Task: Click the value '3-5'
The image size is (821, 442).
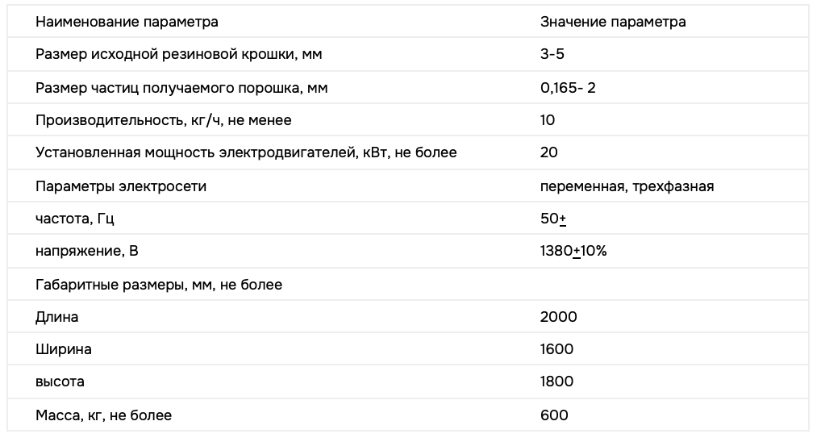Action: [x=552, y=54]
